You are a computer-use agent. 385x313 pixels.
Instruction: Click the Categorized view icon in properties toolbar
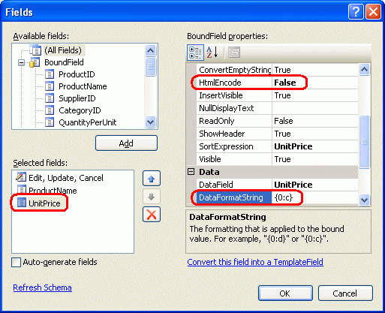point(195,53)
